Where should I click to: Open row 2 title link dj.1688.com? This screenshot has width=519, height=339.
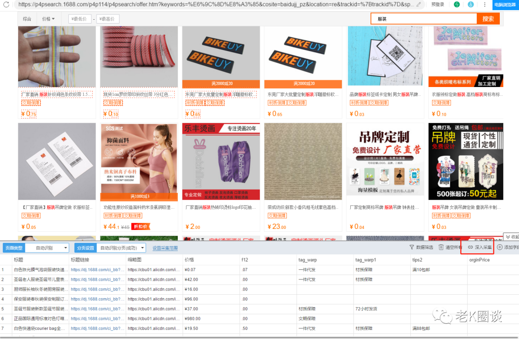pos(97,279)
